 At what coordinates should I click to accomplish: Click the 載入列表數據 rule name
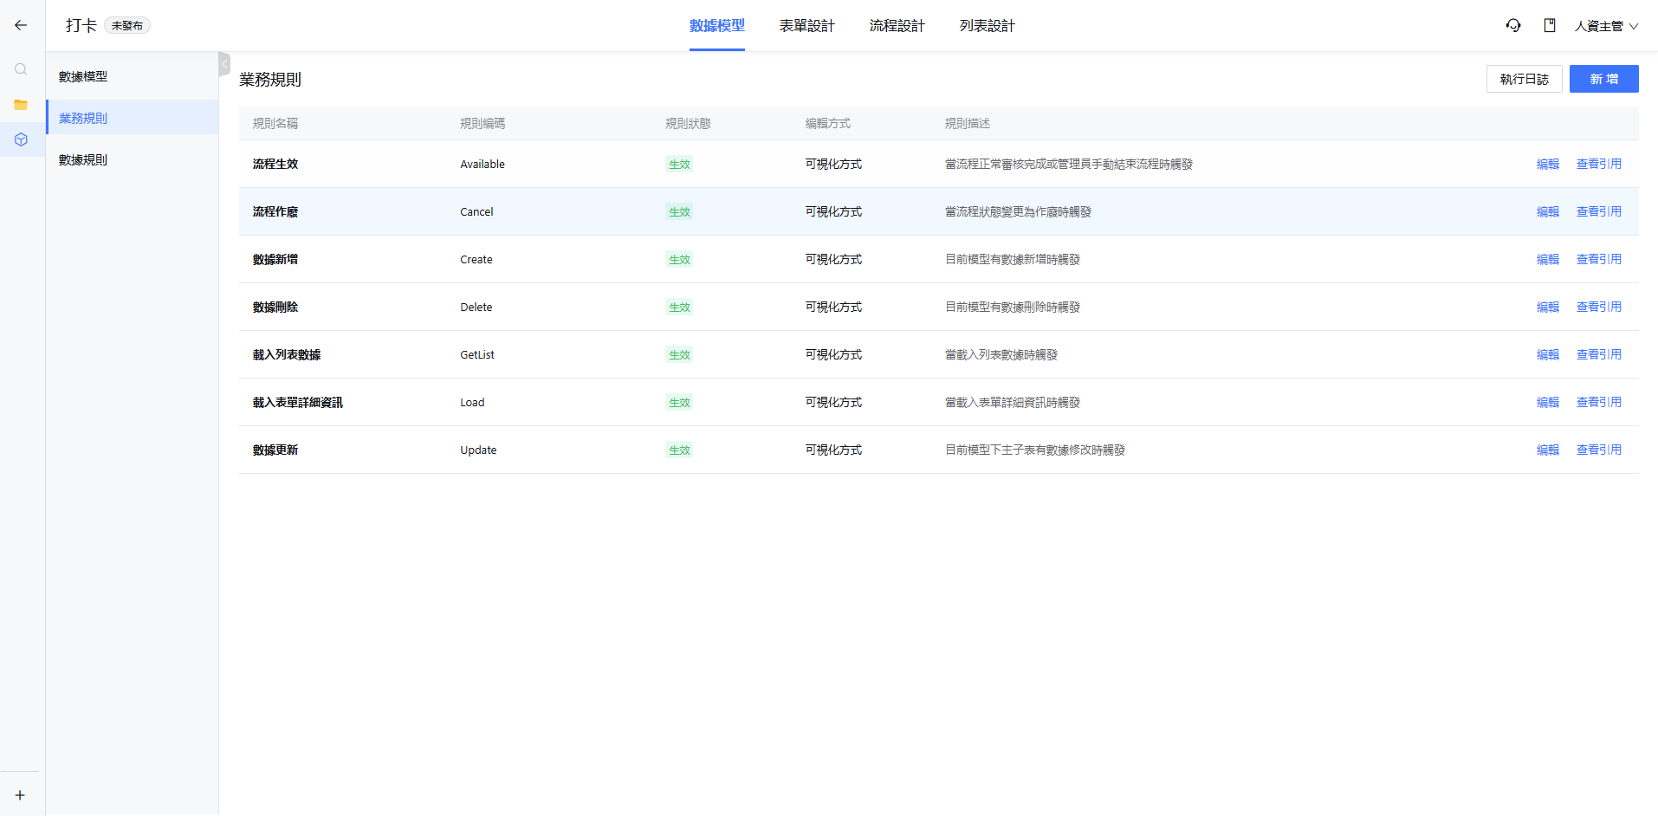[x=287, y=354]
